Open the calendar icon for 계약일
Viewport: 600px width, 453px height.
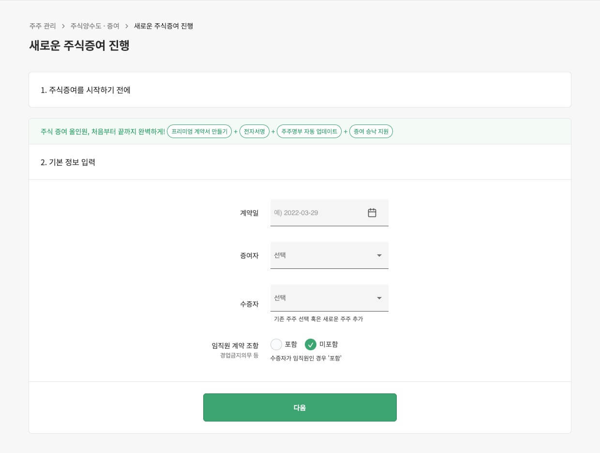click(x=372, y=212)
